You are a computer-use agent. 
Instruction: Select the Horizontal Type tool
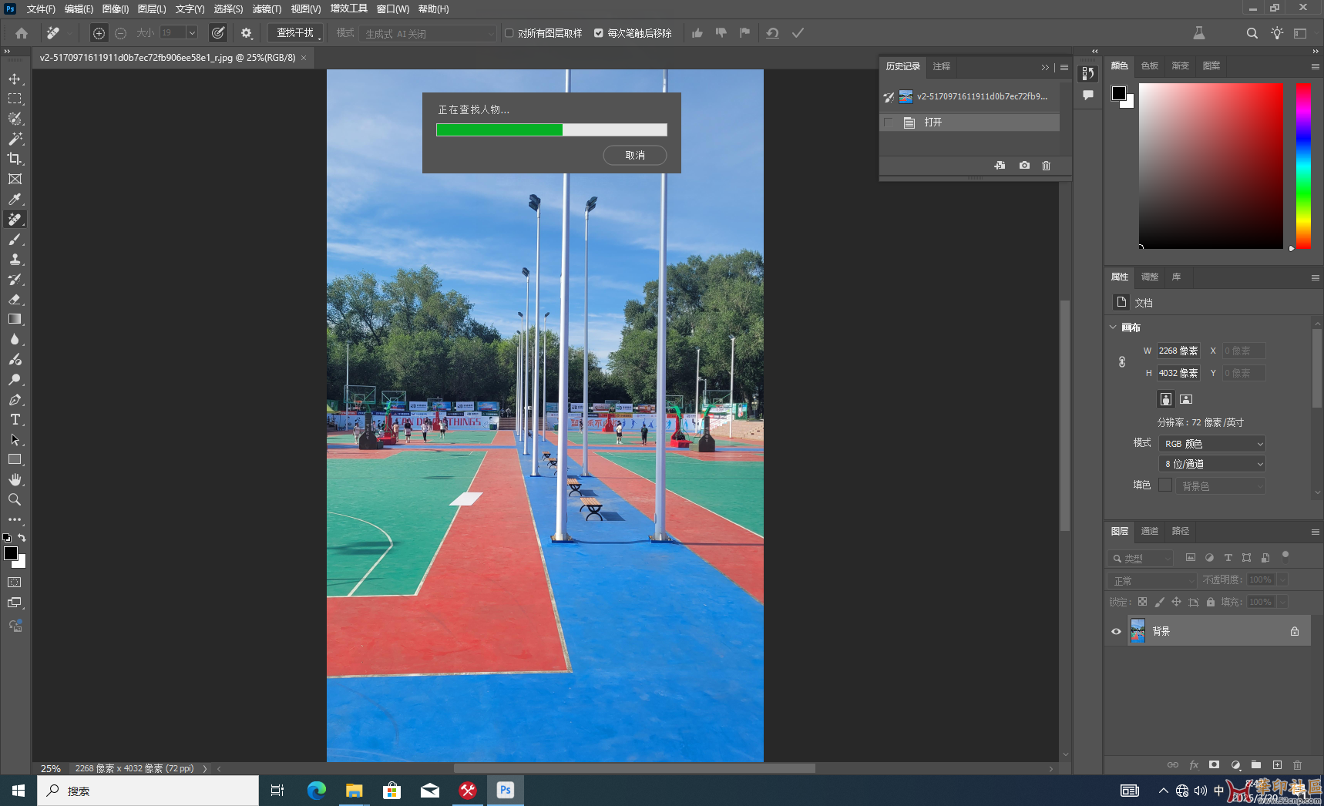(x=15, y=419)
